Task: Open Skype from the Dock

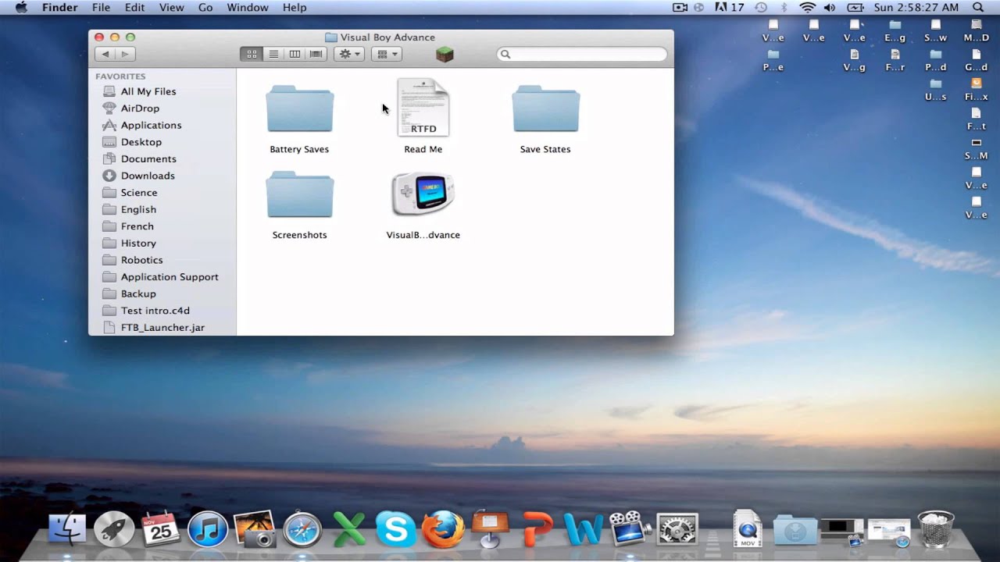Action: click(x=396, y=529)
